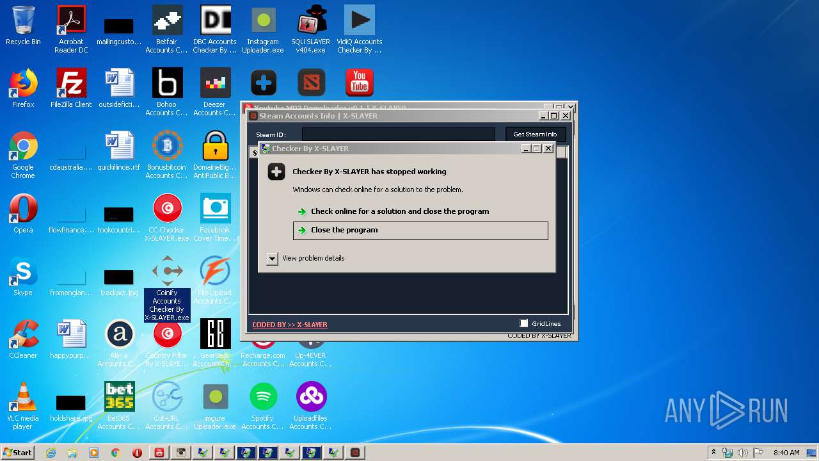Select the Bohoo Accounts Checker icon

coord(167,92)
